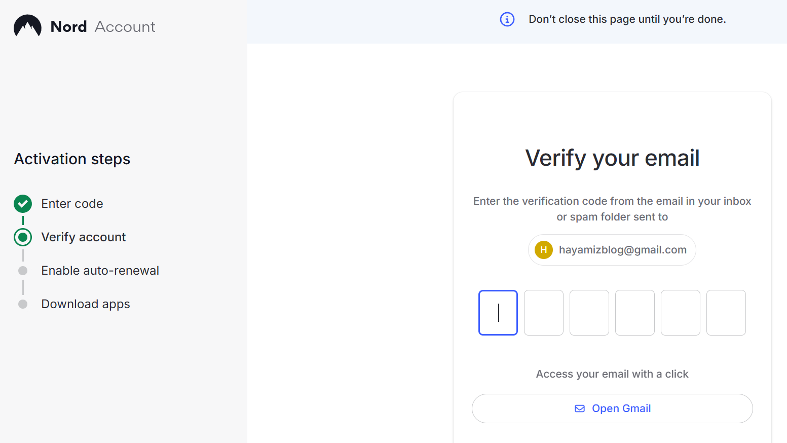Select the sixth verification code box
The width and height of the screenshot is (787, 443).
coord(726,313)
